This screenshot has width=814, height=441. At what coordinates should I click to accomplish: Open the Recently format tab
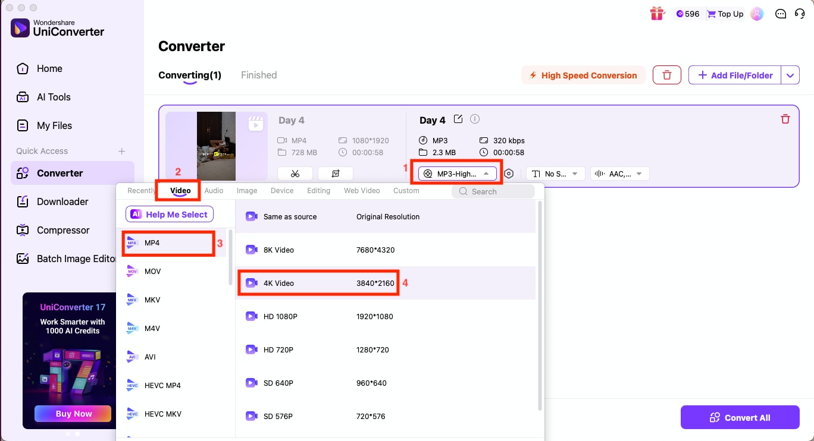(x=142, y=191)
